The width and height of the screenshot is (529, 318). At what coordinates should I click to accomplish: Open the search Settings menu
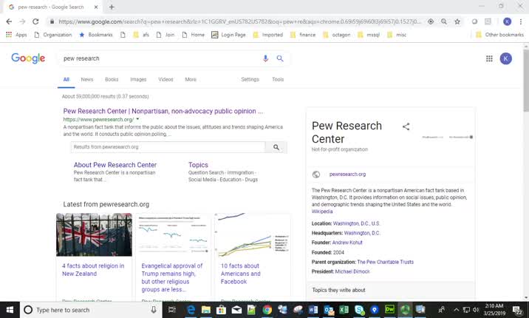(x=250, y=79)
